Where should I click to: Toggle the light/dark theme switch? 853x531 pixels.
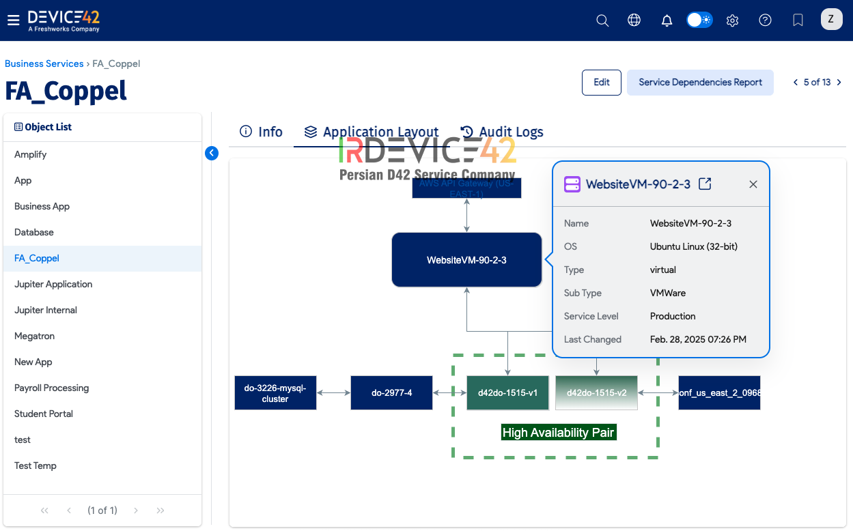(x=699, y=20)
